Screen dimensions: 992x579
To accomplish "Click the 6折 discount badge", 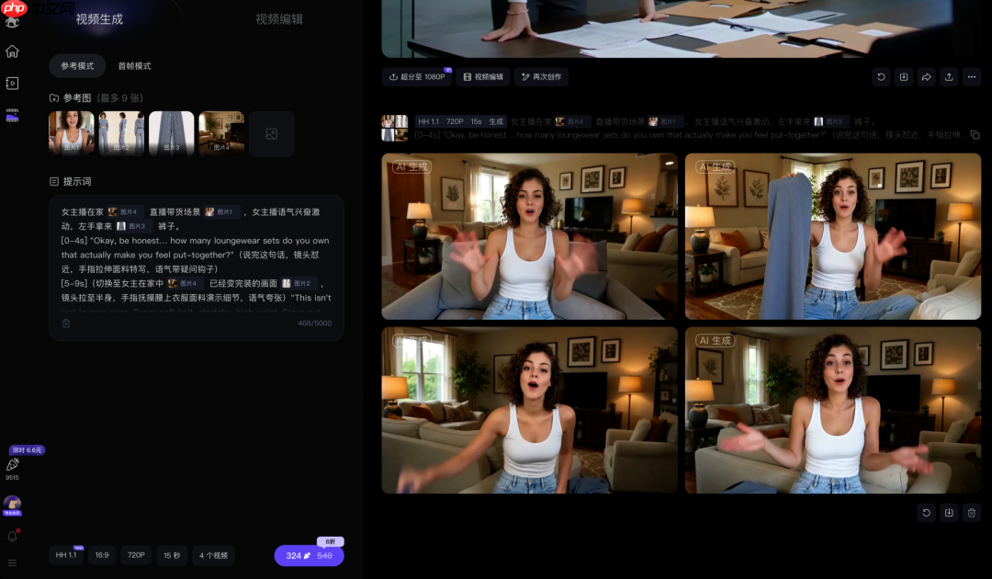I will 331,541.
